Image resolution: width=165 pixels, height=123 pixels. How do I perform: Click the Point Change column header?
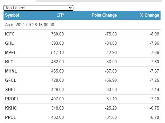(x=104, y=15)
